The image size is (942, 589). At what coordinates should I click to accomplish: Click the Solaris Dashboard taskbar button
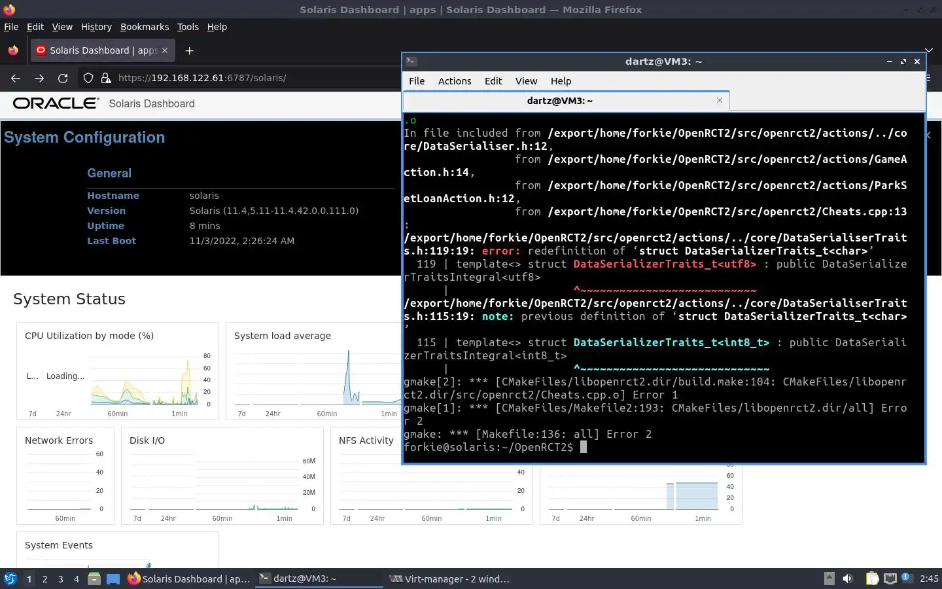[188, 579]
